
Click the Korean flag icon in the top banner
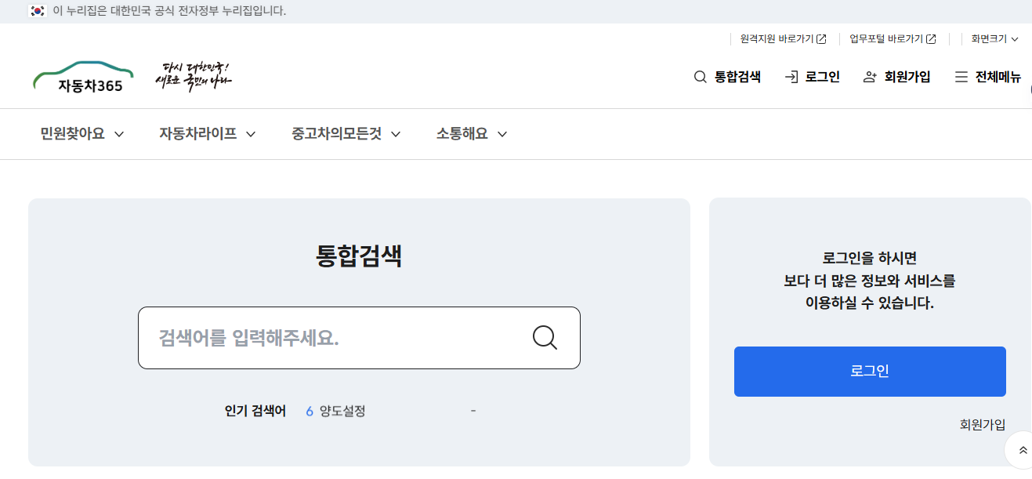tap(37, 12)
